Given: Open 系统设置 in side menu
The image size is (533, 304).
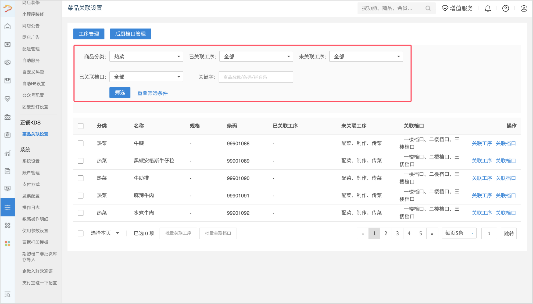Looking at the screenshot, I should pyautogui.click(x=31, y=161).
